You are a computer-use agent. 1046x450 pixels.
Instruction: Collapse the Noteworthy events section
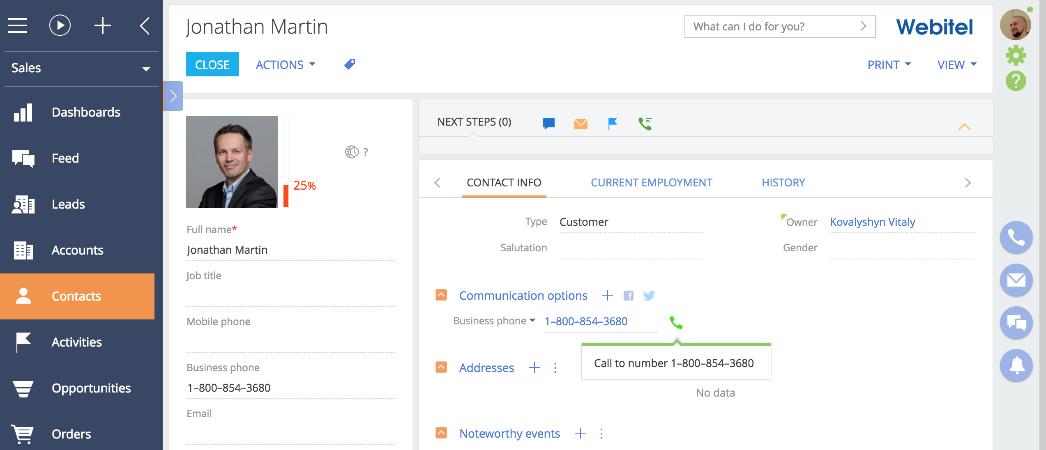(x=441, y=432)
